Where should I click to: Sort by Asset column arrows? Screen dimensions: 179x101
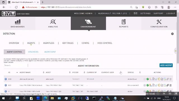click(70, 72)
